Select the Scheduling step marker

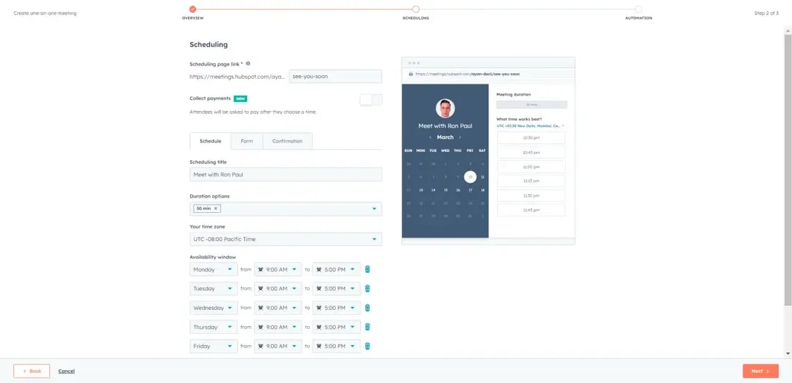(x=415, y=9)
